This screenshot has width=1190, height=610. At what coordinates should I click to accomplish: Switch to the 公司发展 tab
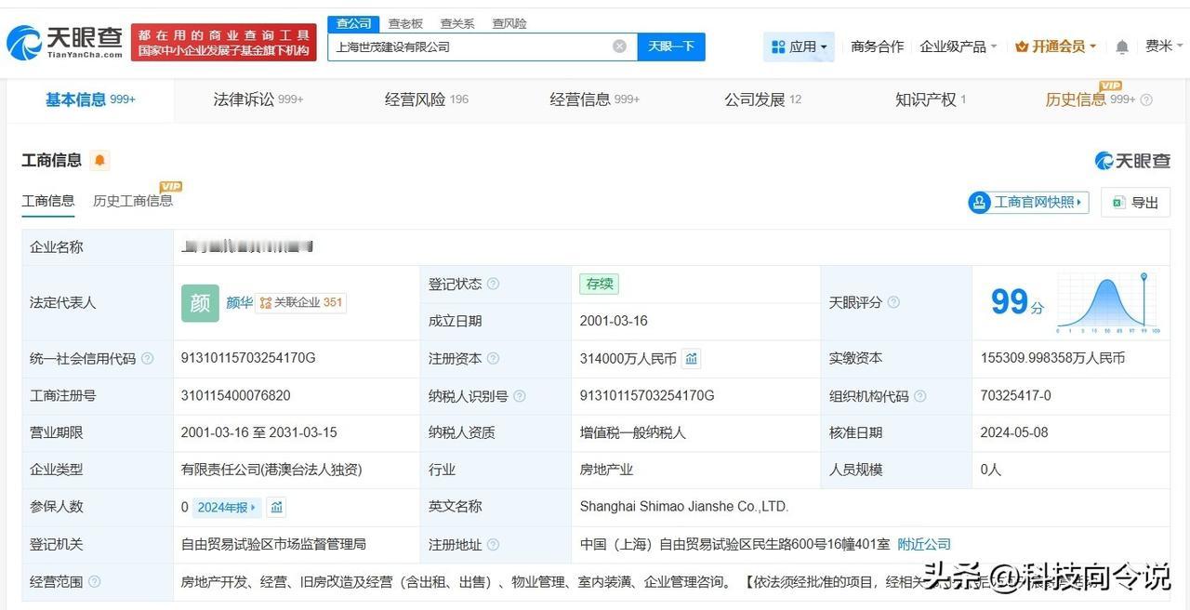pyautogui.click(x=762, y=99)
